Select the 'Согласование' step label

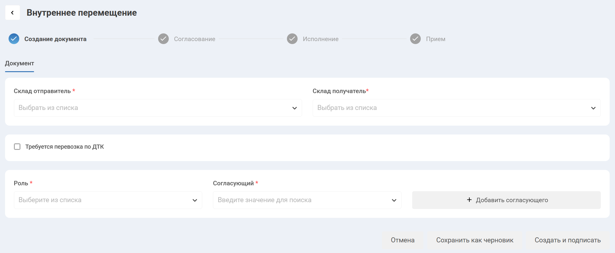click(x=195, y=39)
